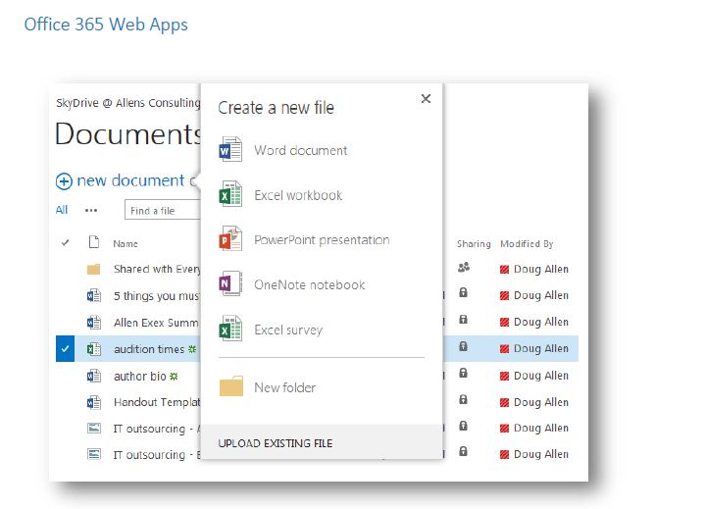Open Office 365 Web Apps heading link
Screen dimensions: 705x509
[x=106, y=25]
